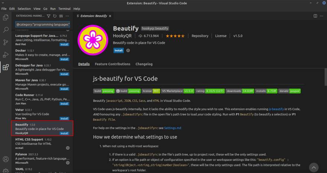The width and height of the screenshot is (327, 173).
Task: Select the Extensions view icon
Action: (x=6, y=67)
